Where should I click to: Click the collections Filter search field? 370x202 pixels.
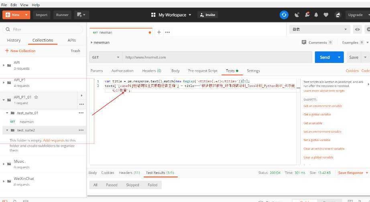pos(43,30)
